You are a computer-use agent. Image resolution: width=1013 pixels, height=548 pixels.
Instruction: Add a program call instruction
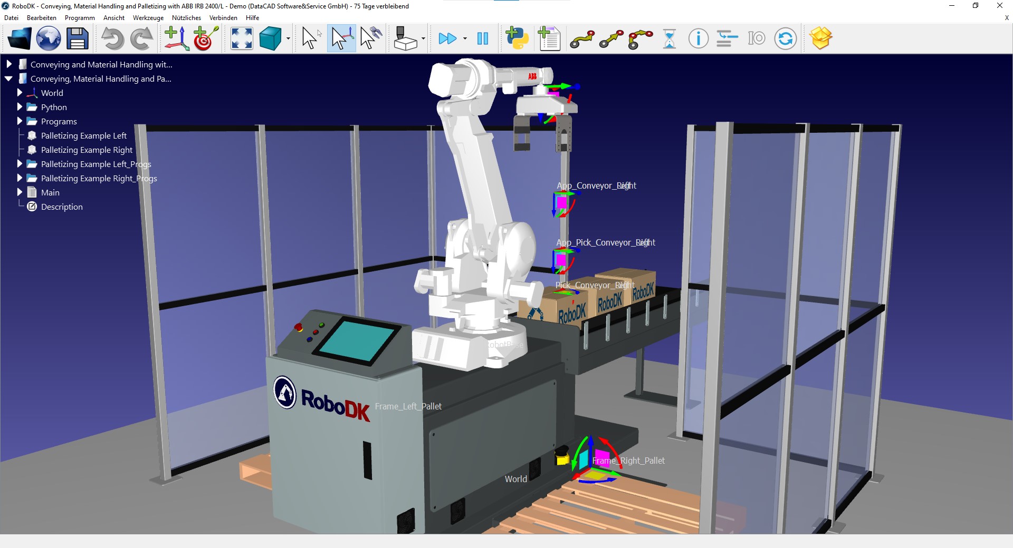pyautogui.click(x=727, y=38)
